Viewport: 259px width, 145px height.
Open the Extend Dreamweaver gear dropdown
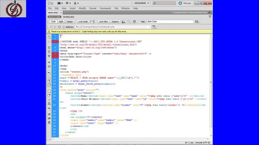point(68,3)
